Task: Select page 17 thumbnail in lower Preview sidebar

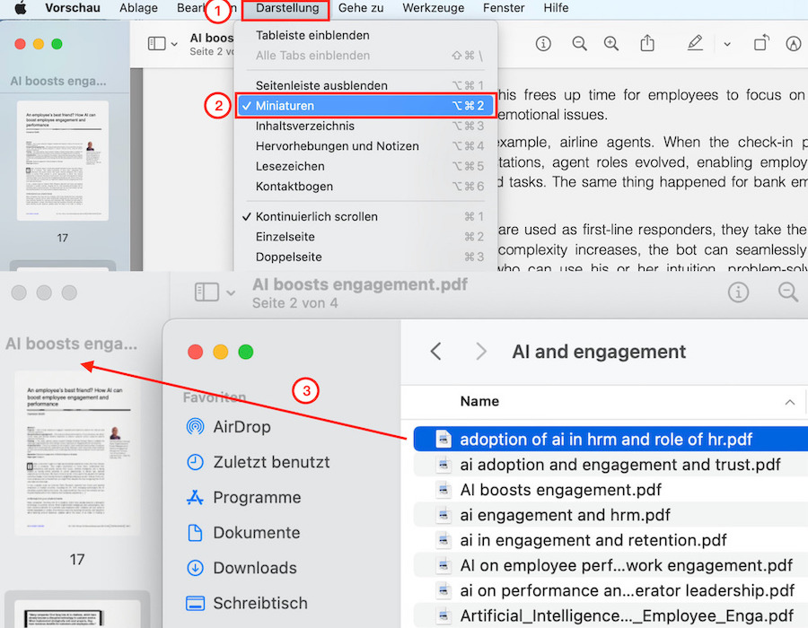Action: tap(77, 453)
